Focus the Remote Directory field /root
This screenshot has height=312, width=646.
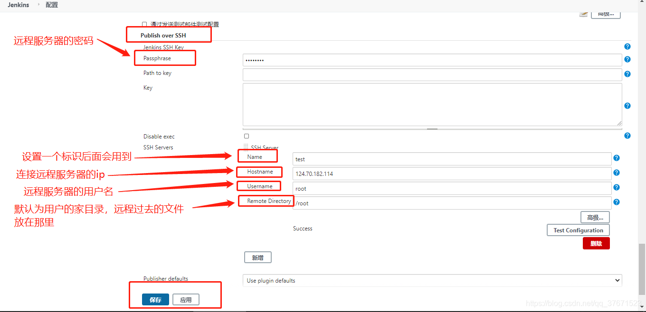coord(452,203)
